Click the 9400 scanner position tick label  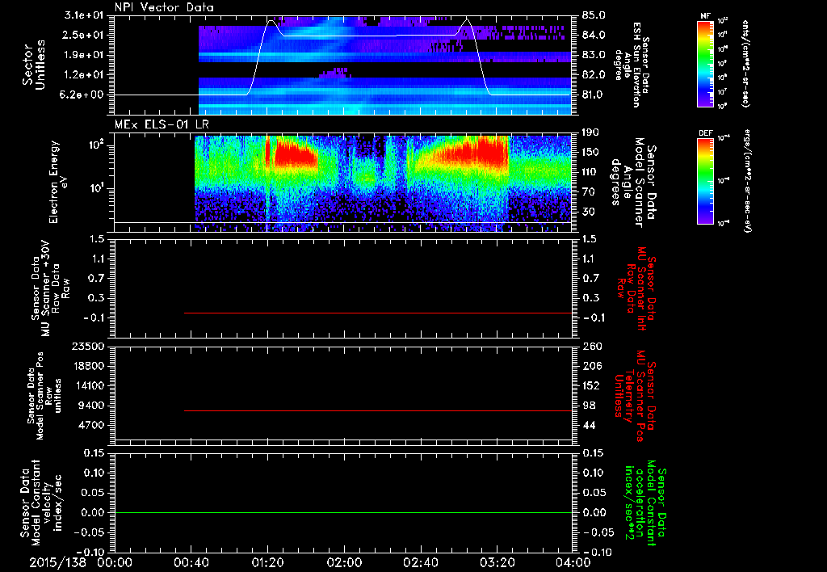click(91, 406)
